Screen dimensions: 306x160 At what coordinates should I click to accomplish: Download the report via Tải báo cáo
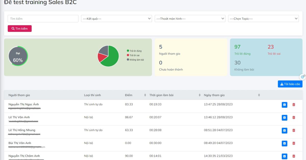(x=290, y=84)
